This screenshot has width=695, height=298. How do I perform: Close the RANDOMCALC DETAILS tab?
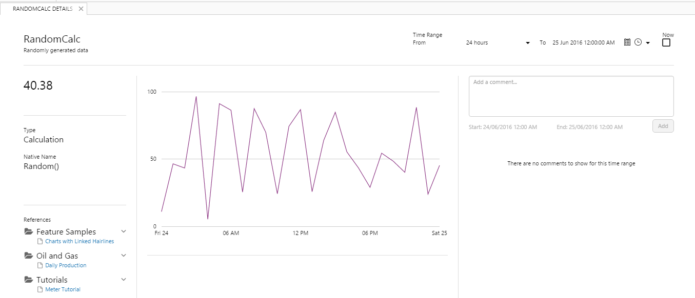[81, 9]
